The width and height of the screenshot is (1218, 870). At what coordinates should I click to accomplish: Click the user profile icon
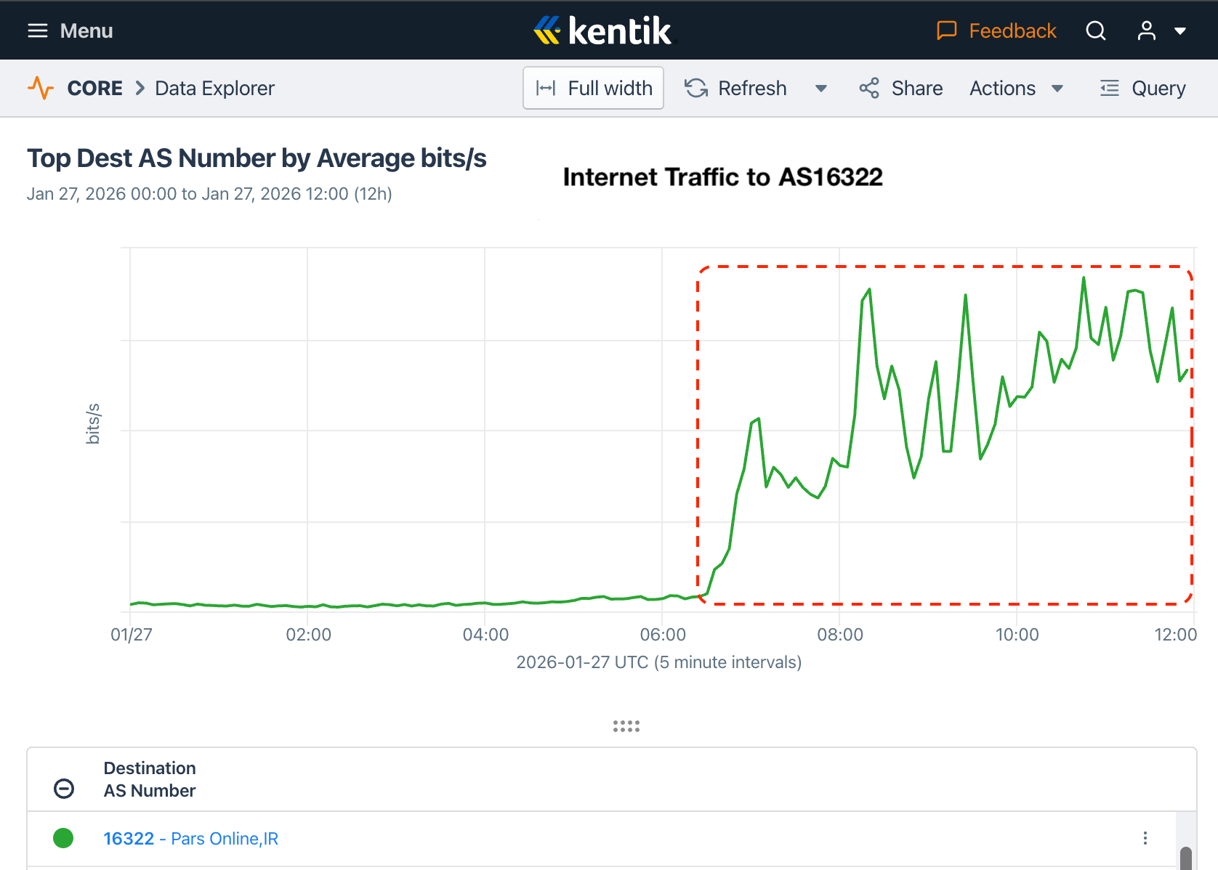tap(1146, 31)
